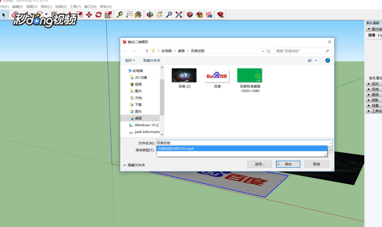The height and width of the screenshot is (227, 382).
Task: Activate the Move tool
Action: [89, 15]
